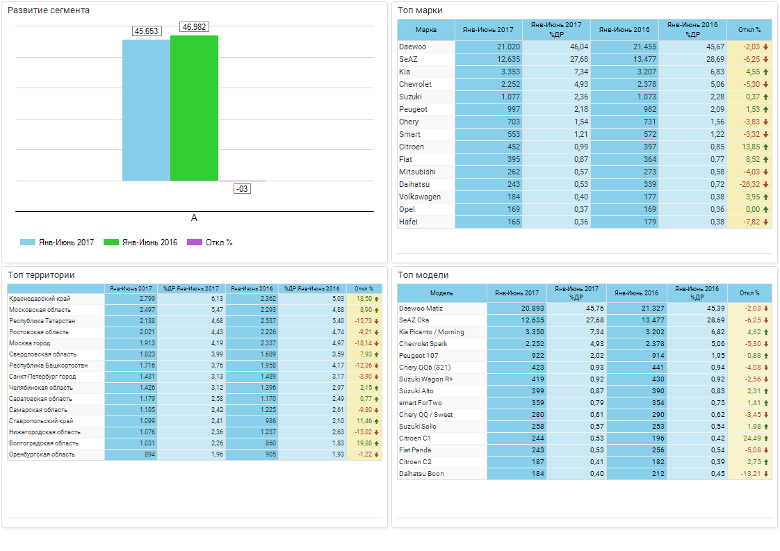
Task: Click the up arrow in Волгоградская область row
Action: 377,443
